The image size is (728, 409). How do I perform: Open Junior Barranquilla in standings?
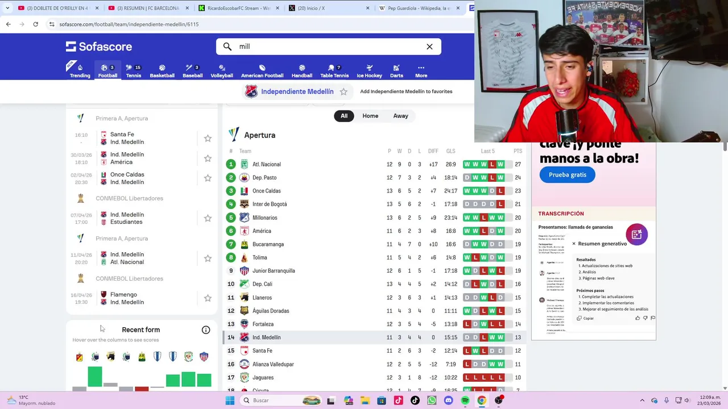[x=274, y=271]
